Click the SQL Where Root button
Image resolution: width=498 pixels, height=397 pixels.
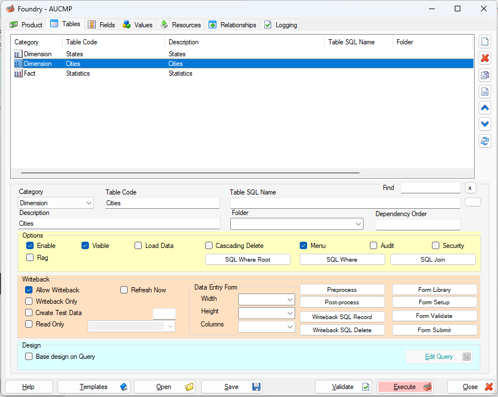248,259
